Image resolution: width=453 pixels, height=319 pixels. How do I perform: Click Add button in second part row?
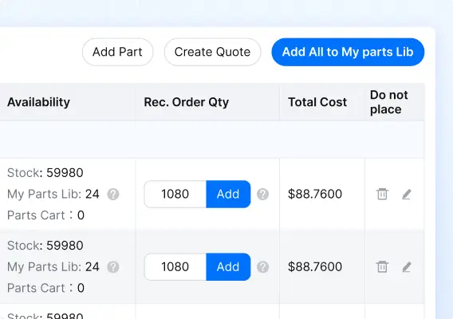[228, 267]
